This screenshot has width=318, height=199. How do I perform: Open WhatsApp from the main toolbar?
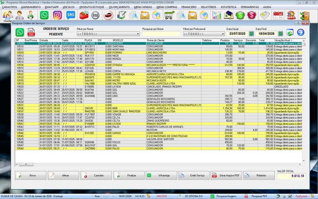(x=44, y=15)
